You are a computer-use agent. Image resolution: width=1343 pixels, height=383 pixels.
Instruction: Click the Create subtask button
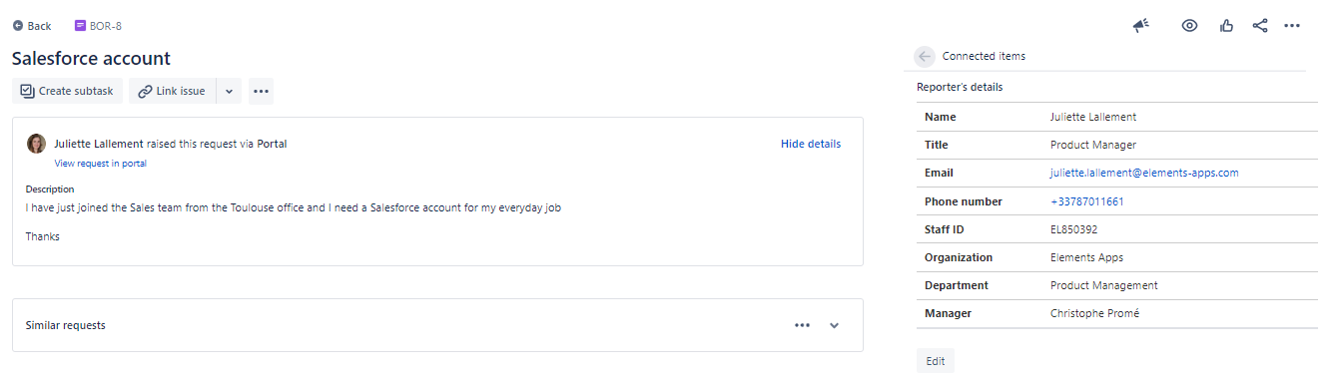coord(67,91)
